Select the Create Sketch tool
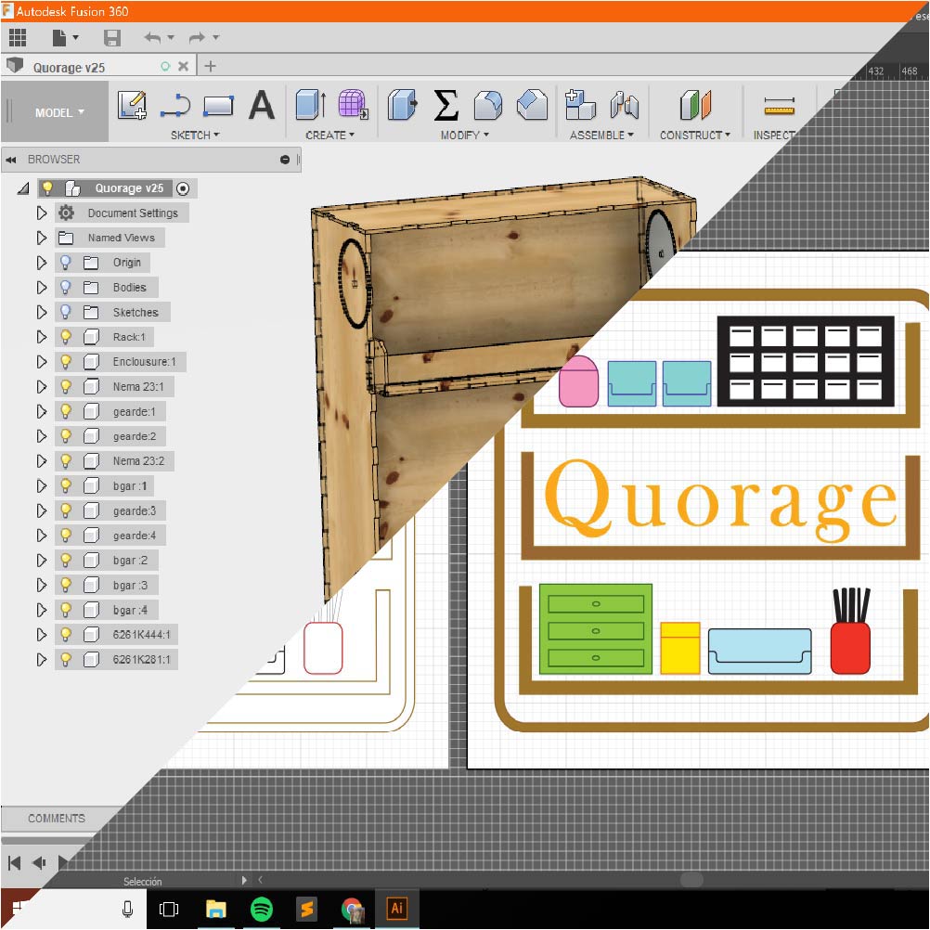Image resolution: width=930 pixels, height=930 pixels. tap(132, 105)
